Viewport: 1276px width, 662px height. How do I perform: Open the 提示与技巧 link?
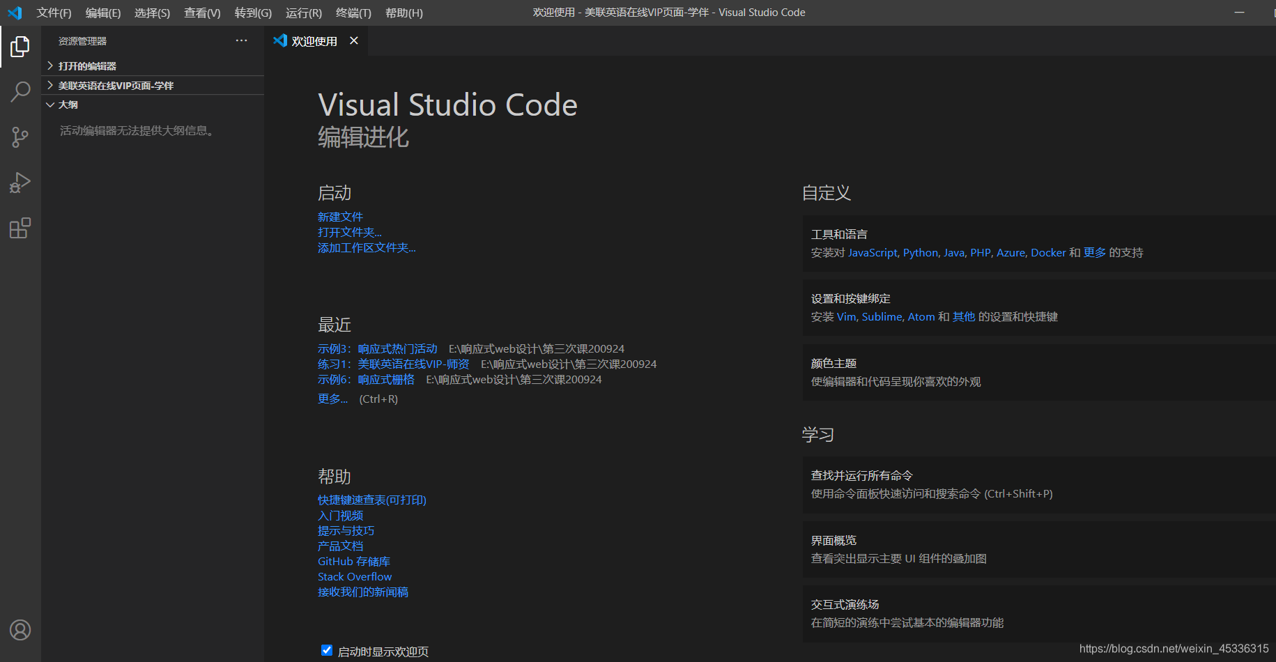[346, 530]
